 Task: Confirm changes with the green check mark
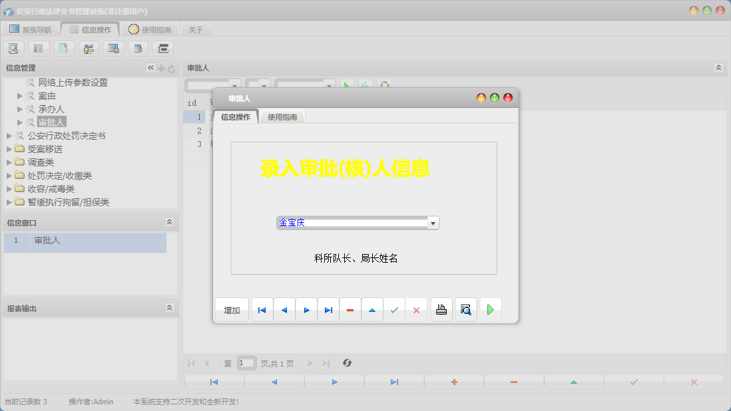(394, 309)
